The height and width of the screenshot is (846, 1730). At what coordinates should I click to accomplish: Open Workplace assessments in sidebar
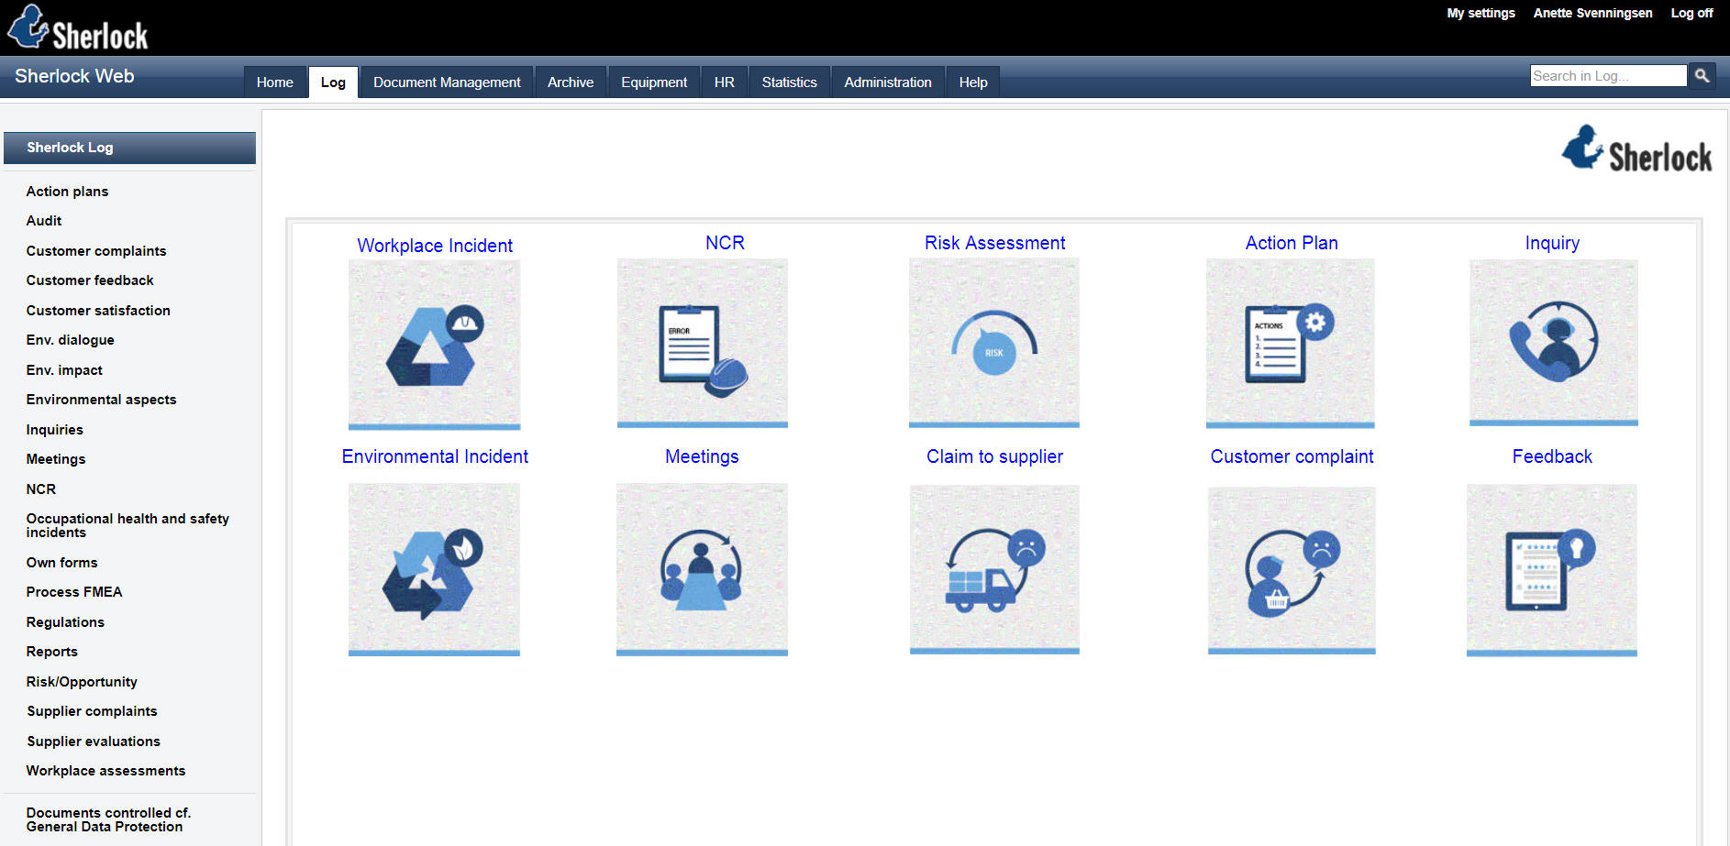105,771
